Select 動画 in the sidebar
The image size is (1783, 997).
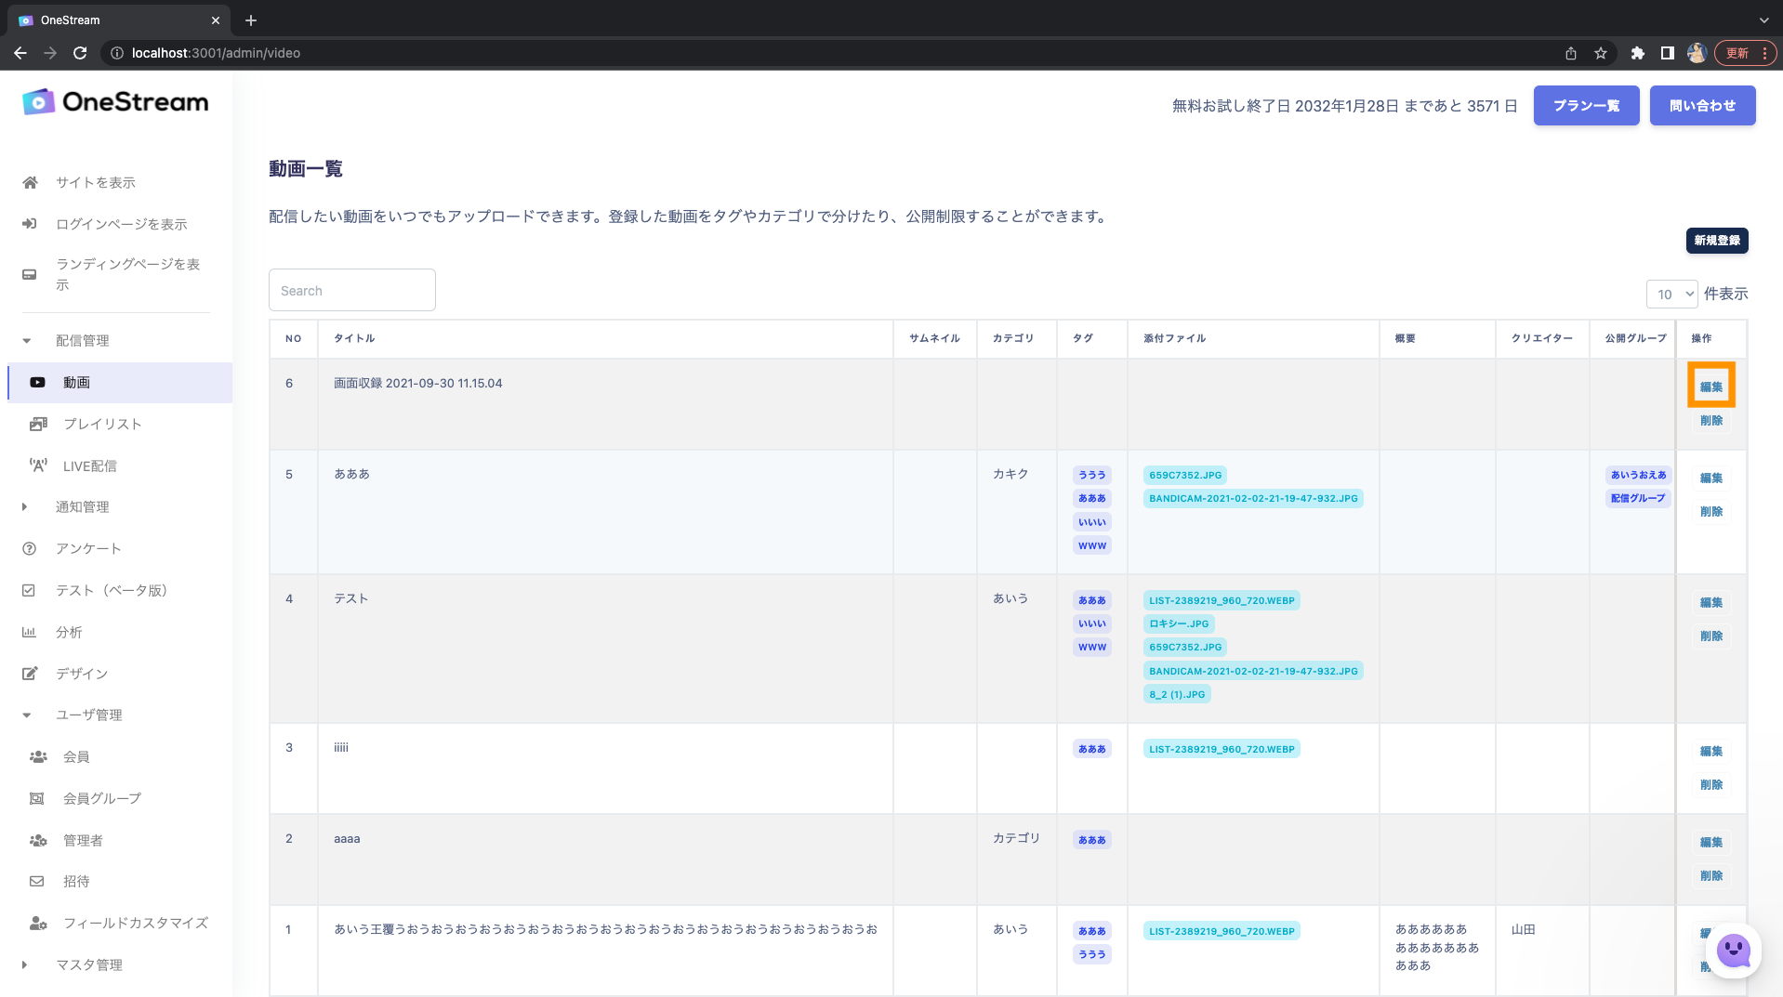click(x=120, y=382)
